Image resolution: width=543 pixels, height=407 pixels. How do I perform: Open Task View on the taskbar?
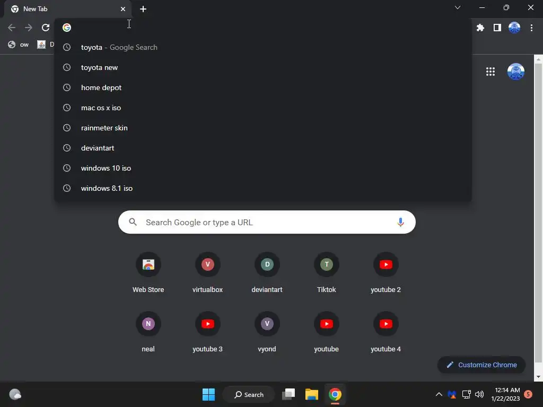point(288,394)
